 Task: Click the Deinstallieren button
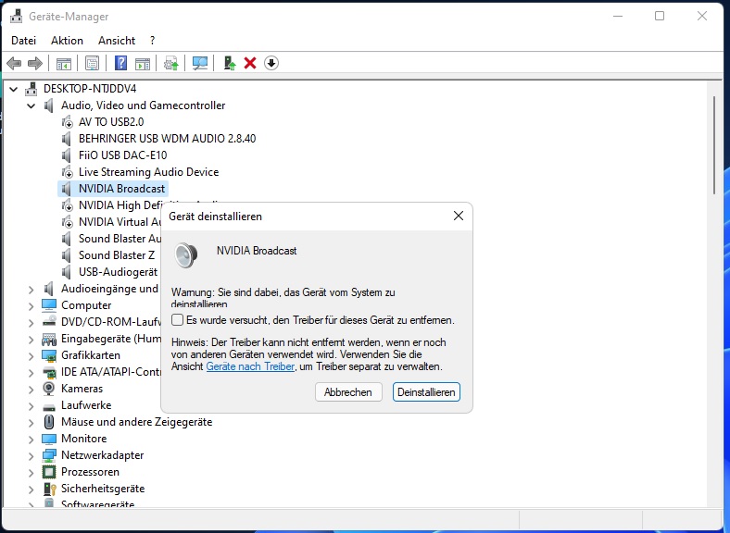click(426, 392)
